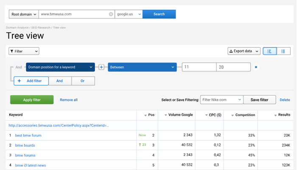Clear the www.bmwusa.com search field
The width and height of the screenshot is (297, 170).
pyautogui.click(x=111, y=14)
